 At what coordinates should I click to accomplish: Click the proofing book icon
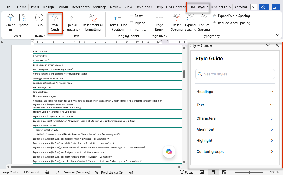click(x=57, y=172)
